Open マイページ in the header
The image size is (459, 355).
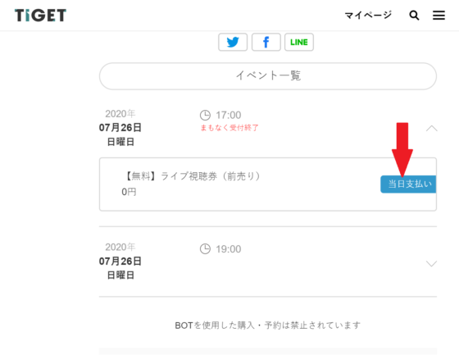[368, 15]
